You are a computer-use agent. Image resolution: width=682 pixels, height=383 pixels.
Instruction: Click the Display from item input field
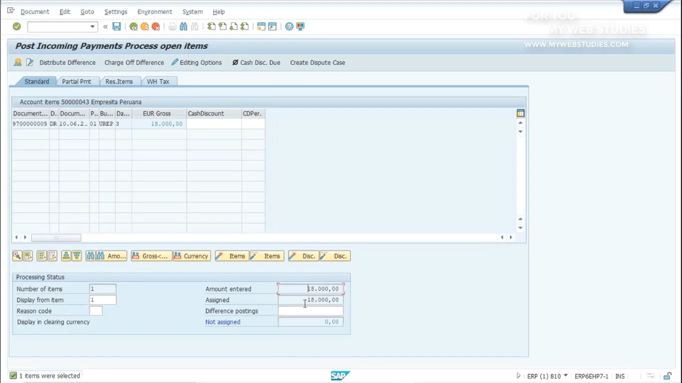(x=103, y=300)
